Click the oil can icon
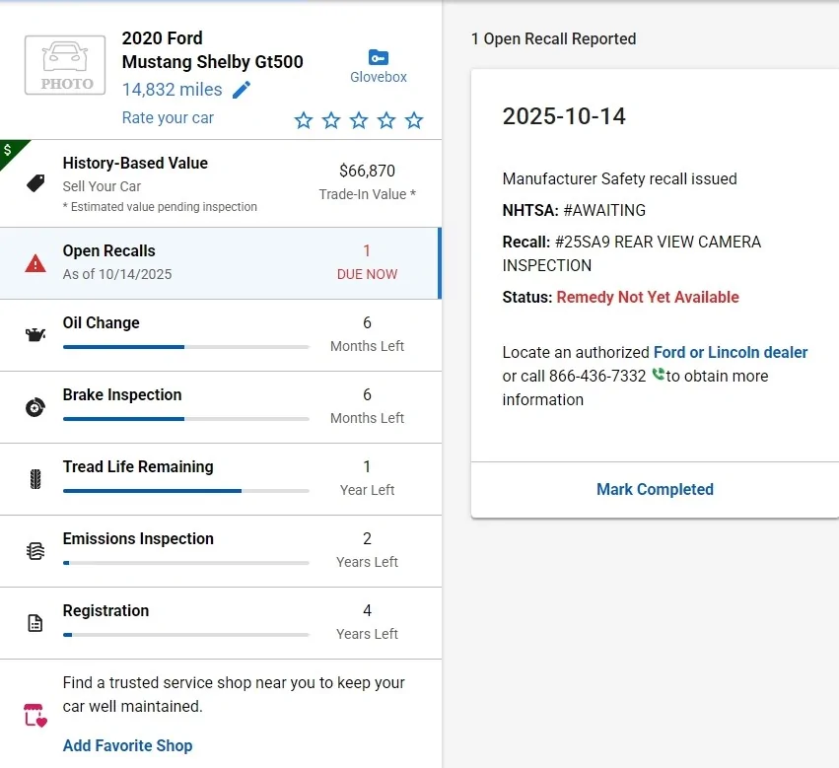The image size is (839, 768). pyautogui.click(x=35, y=335)
